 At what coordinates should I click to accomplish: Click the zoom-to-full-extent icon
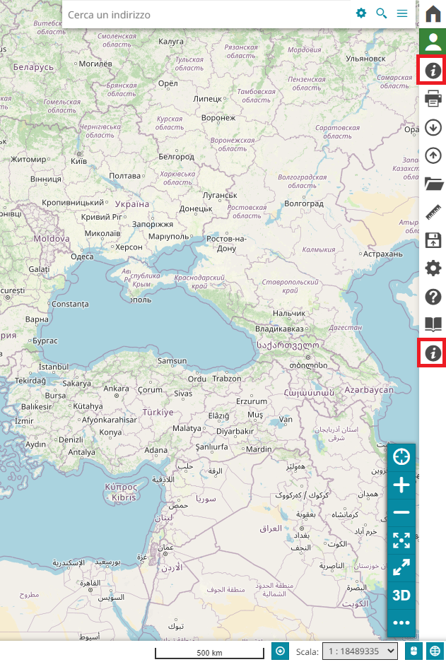click(x=401, y=540)
